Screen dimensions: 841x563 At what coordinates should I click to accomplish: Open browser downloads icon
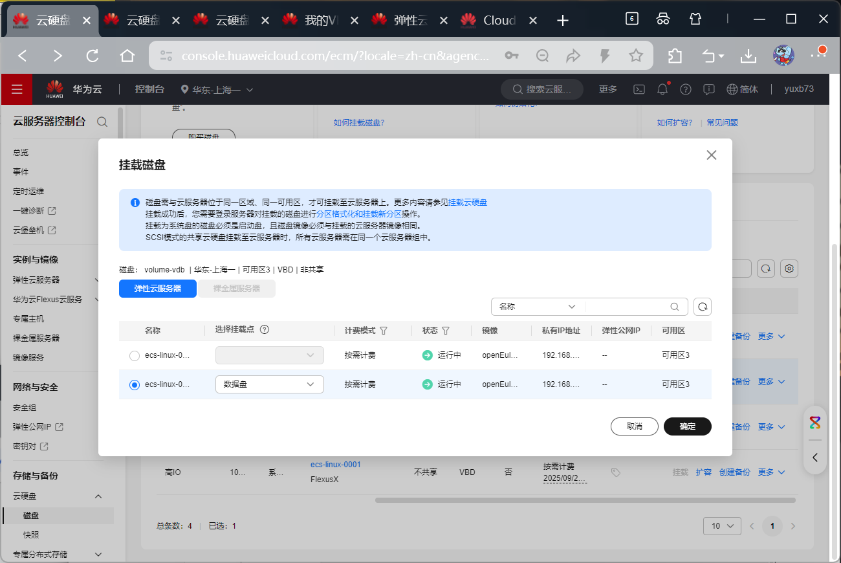tap(748, 56)
